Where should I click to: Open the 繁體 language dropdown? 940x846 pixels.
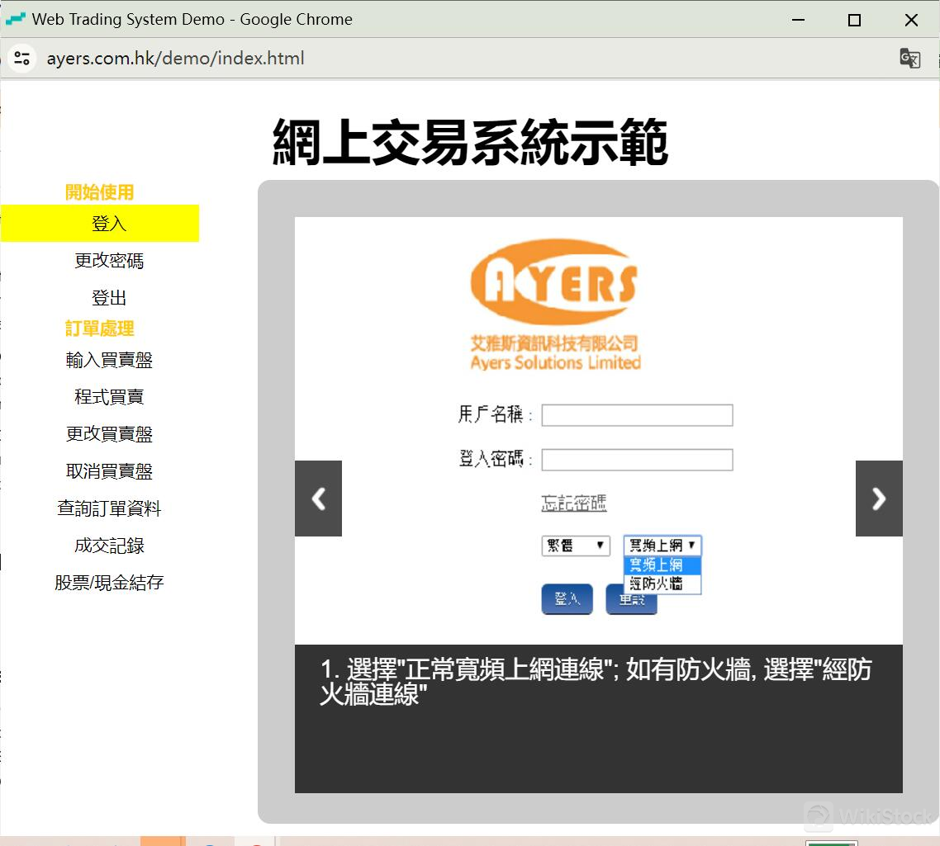pos(576,546)
